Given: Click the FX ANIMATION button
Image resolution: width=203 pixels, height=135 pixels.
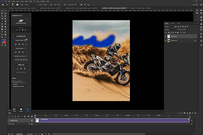Looking at the screenshot, I should [21, 36].
